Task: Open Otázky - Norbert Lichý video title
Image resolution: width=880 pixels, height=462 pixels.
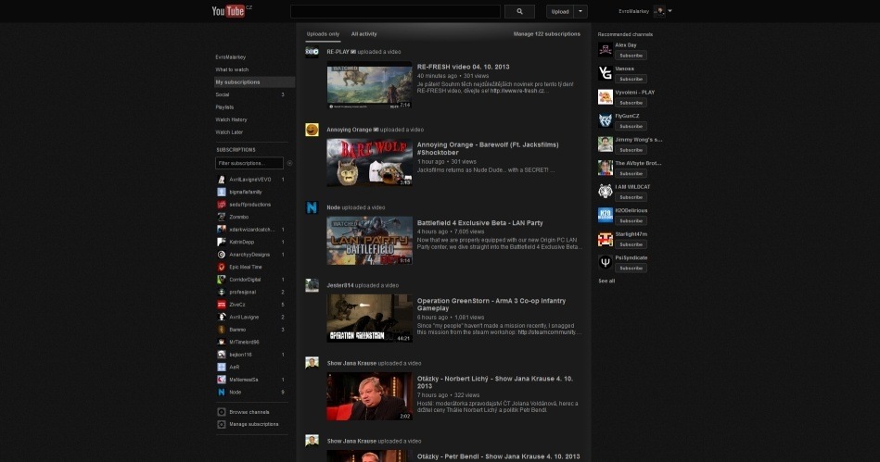Action: (494, 382)
